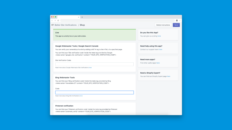Open the rating 'here' link

tap(159, 36)
